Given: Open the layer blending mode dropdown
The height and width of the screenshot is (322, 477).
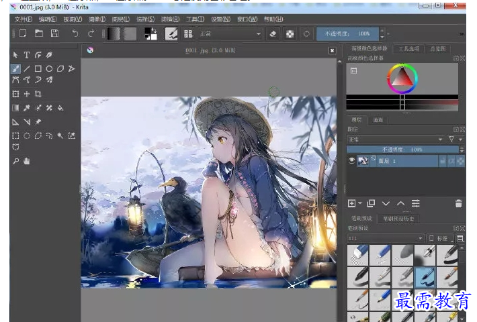Looking at the screenshot, I should (x=395, y=140).
